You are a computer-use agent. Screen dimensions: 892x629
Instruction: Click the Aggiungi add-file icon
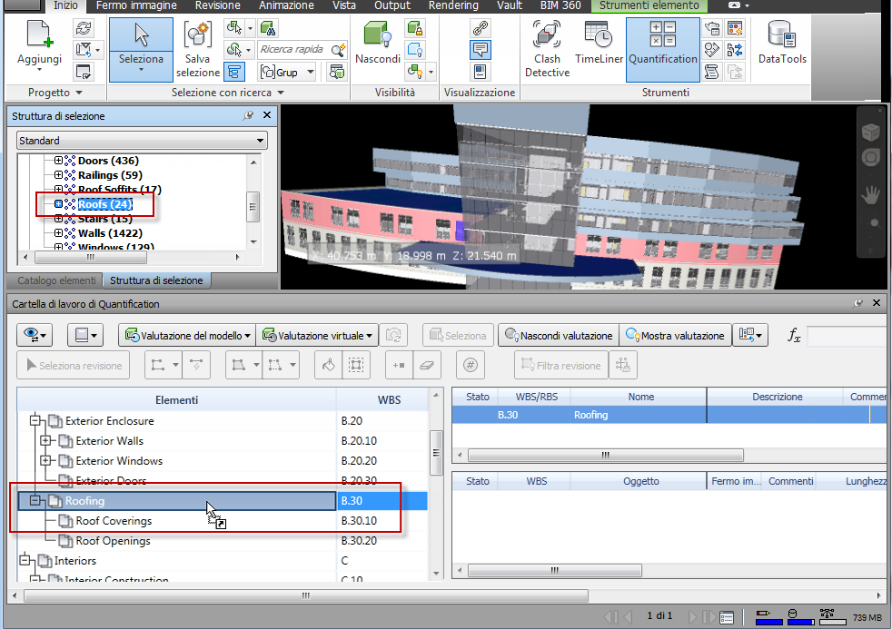[x=39, y=34]
